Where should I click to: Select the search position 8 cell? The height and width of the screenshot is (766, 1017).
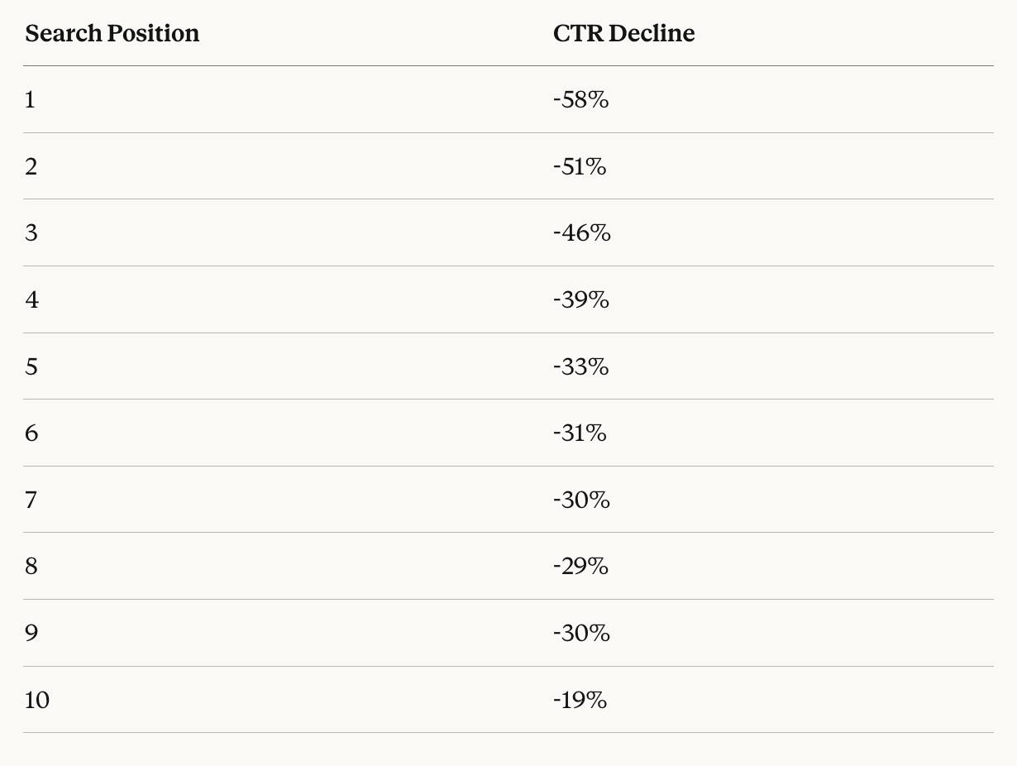pyautogui.click(x=31, y=567)
